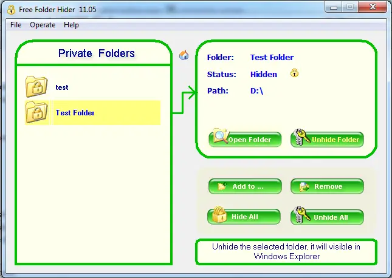
Task: Click the 'Hidden' status value
Action: tap(264, 75)
